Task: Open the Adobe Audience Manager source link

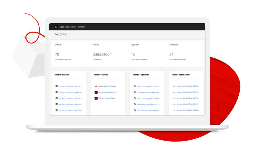Action: click(x=108, y=86)
